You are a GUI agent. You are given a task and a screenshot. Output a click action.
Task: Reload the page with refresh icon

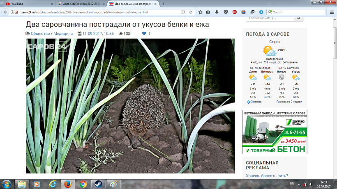191,12
